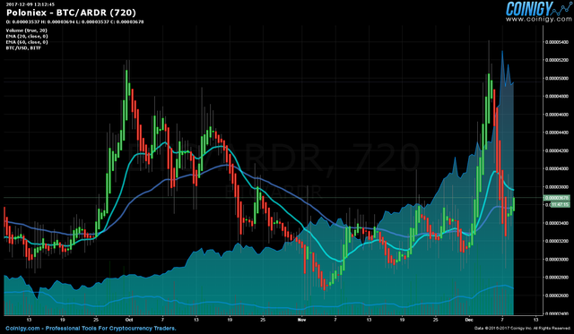Select the EMA (60, close, 0) indicator label
The height and width of the screenshot is (334, 574).
(27, 42)
